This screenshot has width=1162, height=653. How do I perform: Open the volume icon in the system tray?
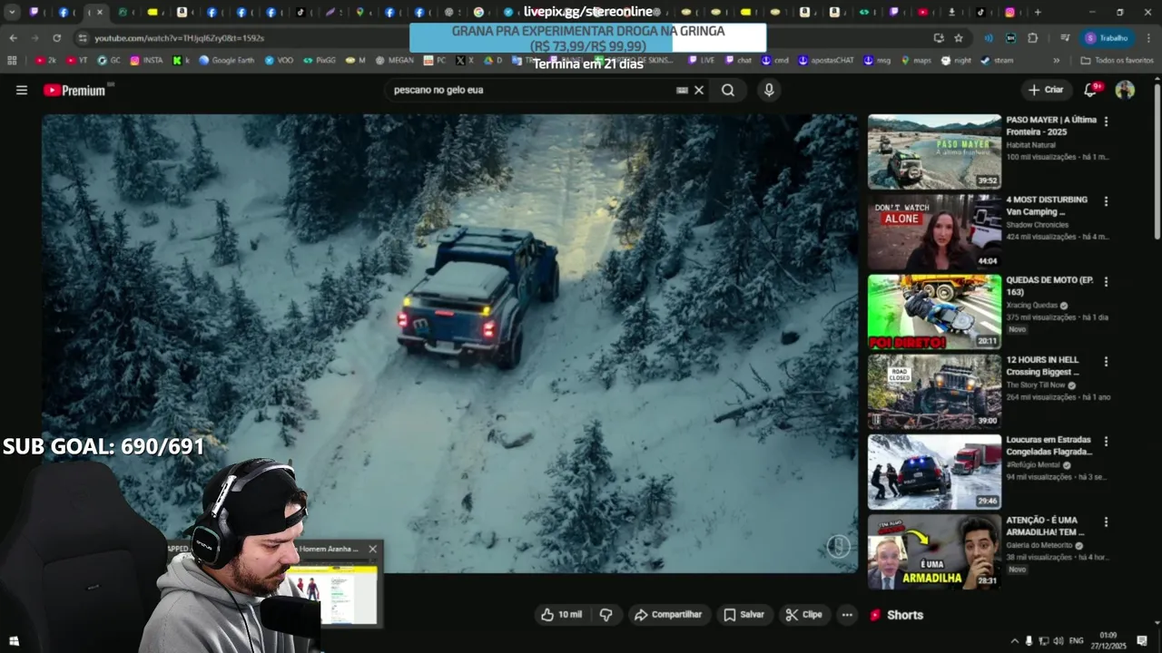(x=1059, y=641)
